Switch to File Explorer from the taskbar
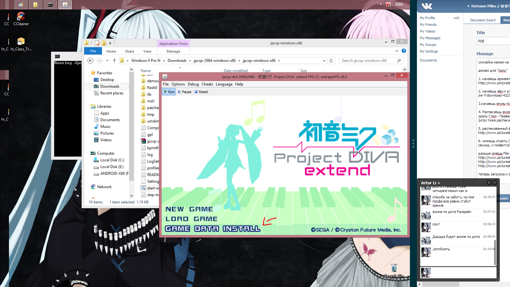 (x=35, y=5)
